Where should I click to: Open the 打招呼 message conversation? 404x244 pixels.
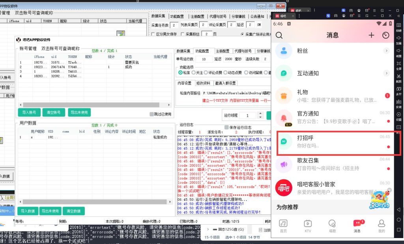[335, 142]
